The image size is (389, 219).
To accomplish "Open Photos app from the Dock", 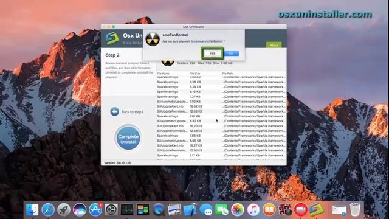I will [x=238, y=210].
